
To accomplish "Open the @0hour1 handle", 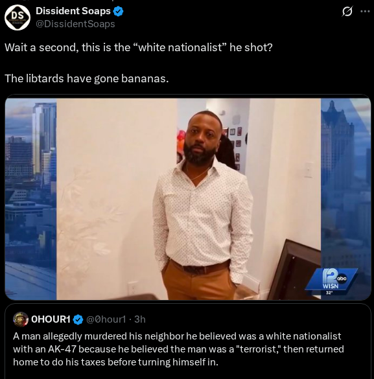I will point(106,319).
